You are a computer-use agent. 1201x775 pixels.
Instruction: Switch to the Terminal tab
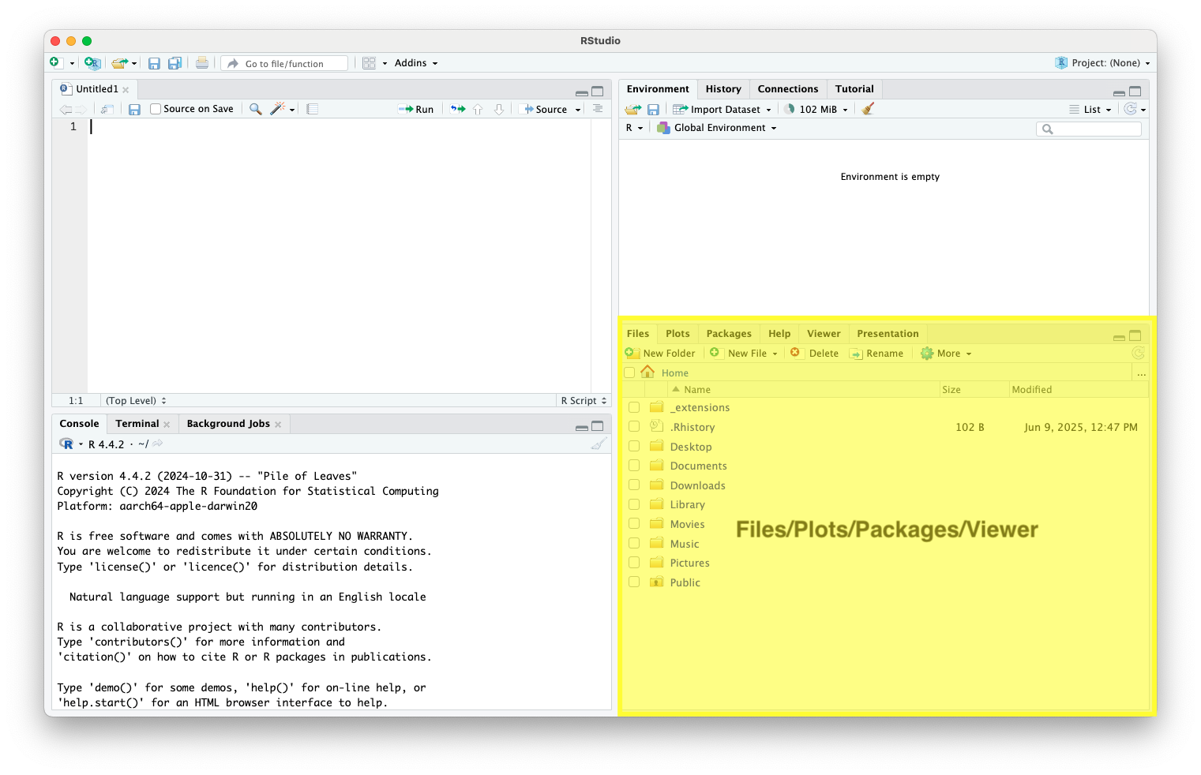click(137, 424)
